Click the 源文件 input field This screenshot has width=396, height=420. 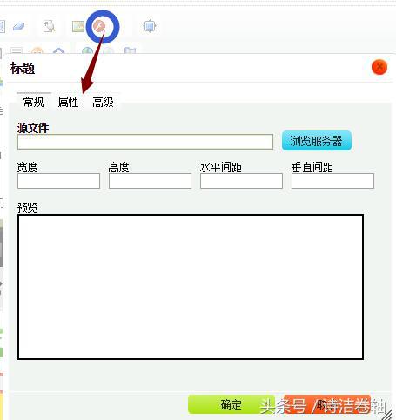[x=145, y=142]
